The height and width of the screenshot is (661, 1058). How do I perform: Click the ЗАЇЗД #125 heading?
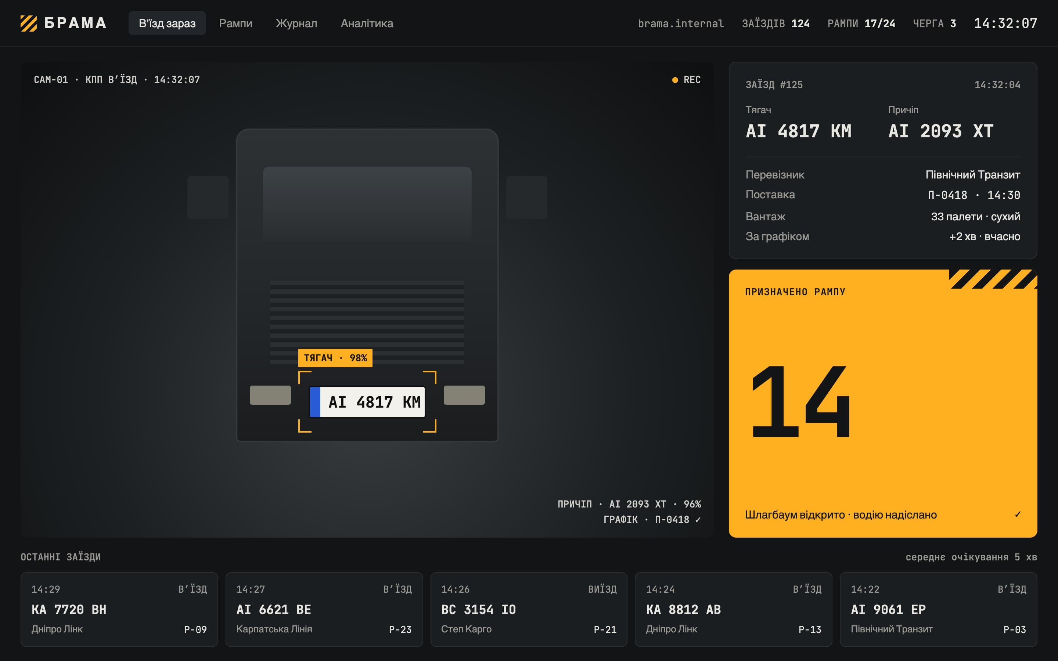pyautogui.click(x=774, y=85)
